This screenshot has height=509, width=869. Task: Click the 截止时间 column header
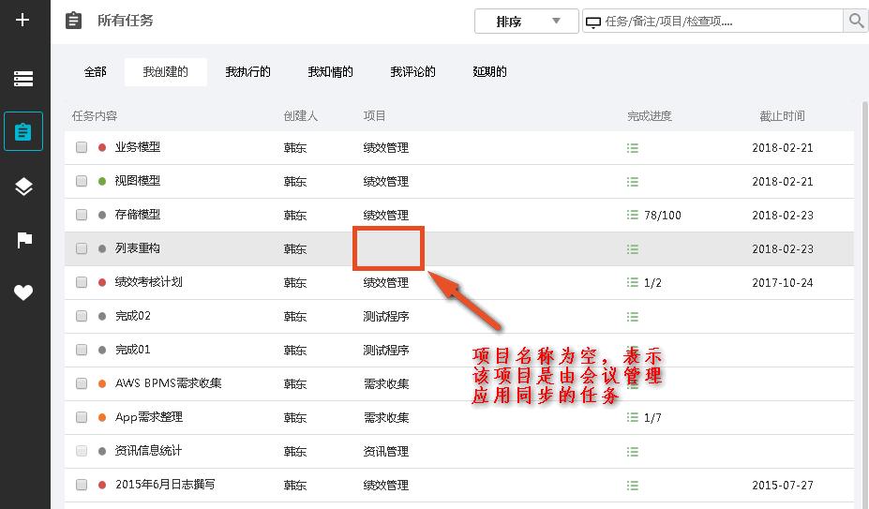[x=782, y=116]
